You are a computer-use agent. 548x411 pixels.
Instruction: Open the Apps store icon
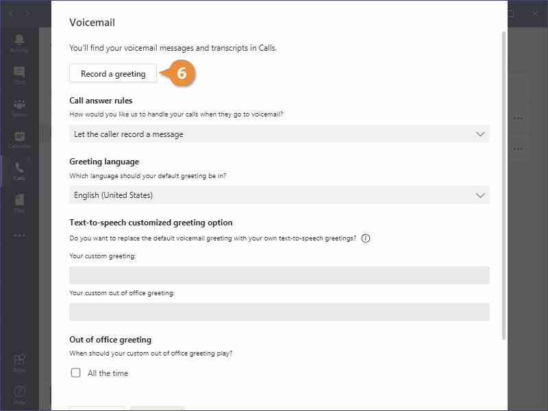[19, 362]
